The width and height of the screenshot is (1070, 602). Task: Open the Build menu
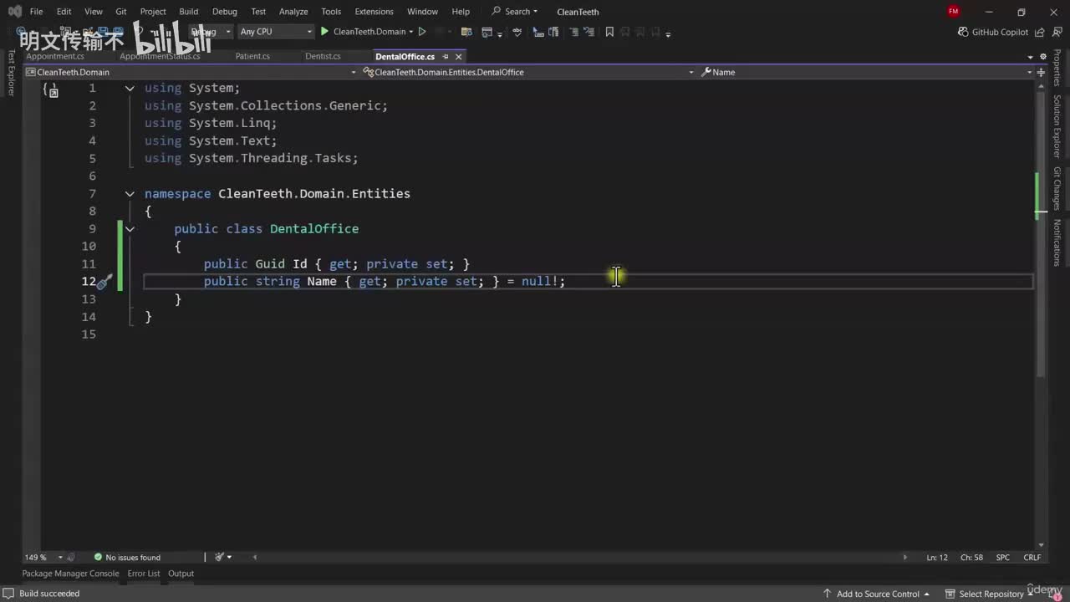189,12
